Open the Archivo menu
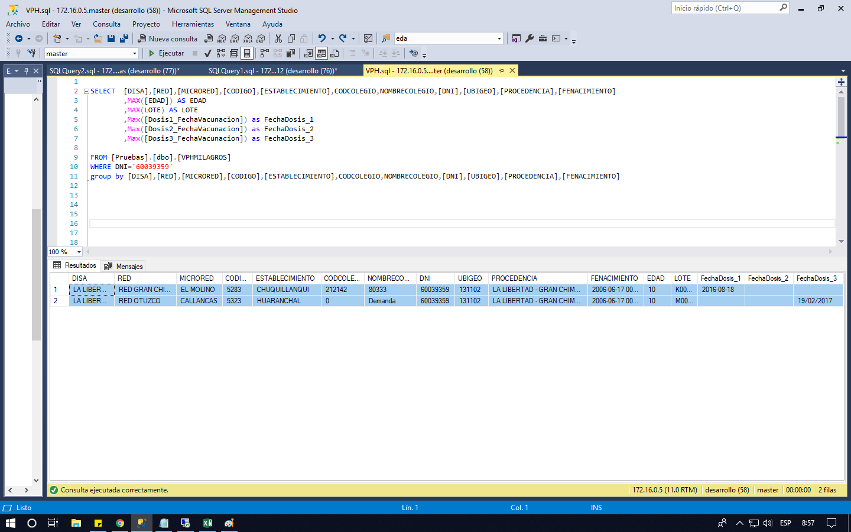The width and height of the screenshot is (851, 532). tap(18, 24)
